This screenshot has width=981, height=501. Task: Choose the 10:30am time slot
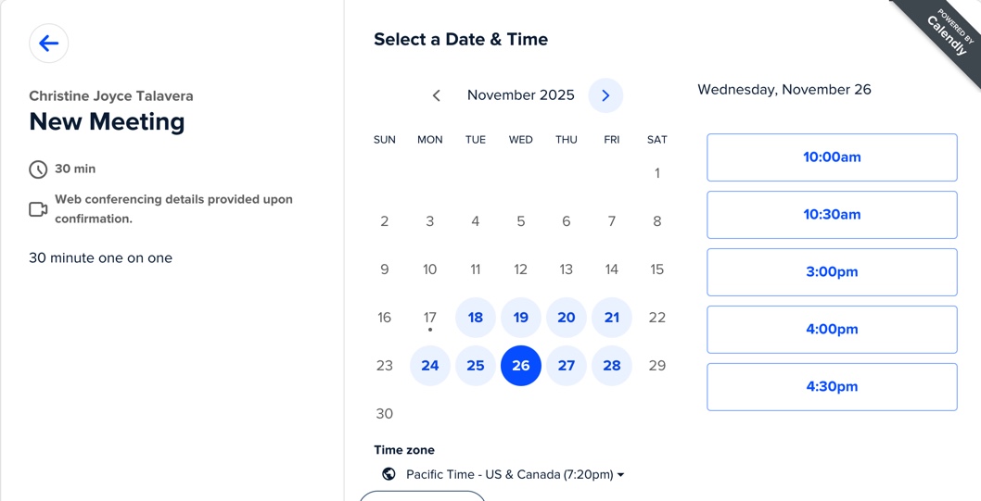coord(832,215)
